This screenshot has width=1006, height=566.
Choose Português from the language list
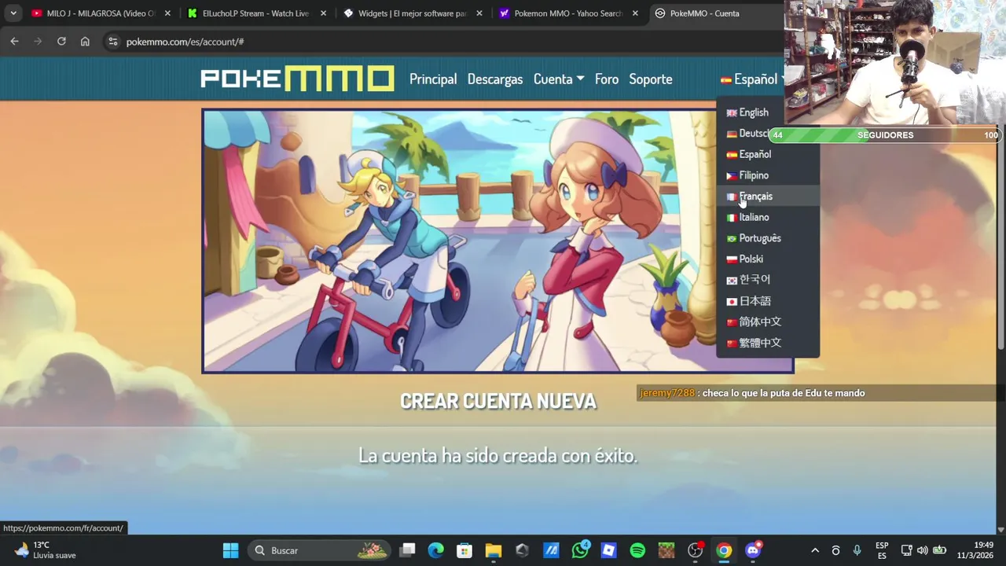[x=768, y=238]
